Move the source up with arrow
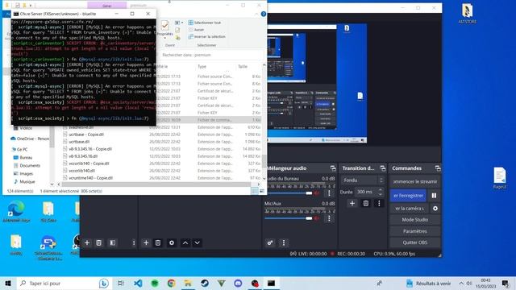516x290 pixels. pos(185,243)
